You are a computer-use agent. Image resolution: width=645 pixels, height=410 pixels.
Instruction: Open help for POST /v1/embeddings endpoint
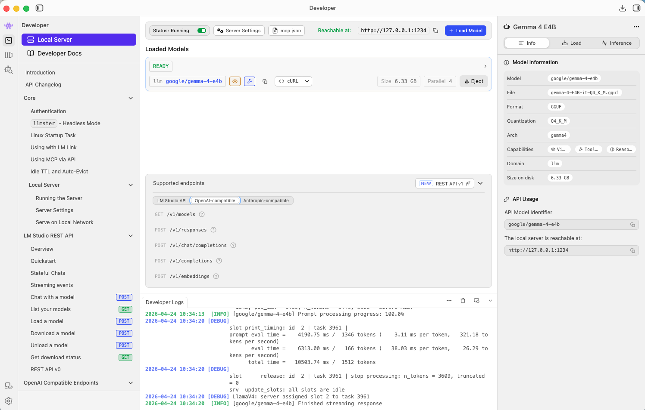[216, 276]
